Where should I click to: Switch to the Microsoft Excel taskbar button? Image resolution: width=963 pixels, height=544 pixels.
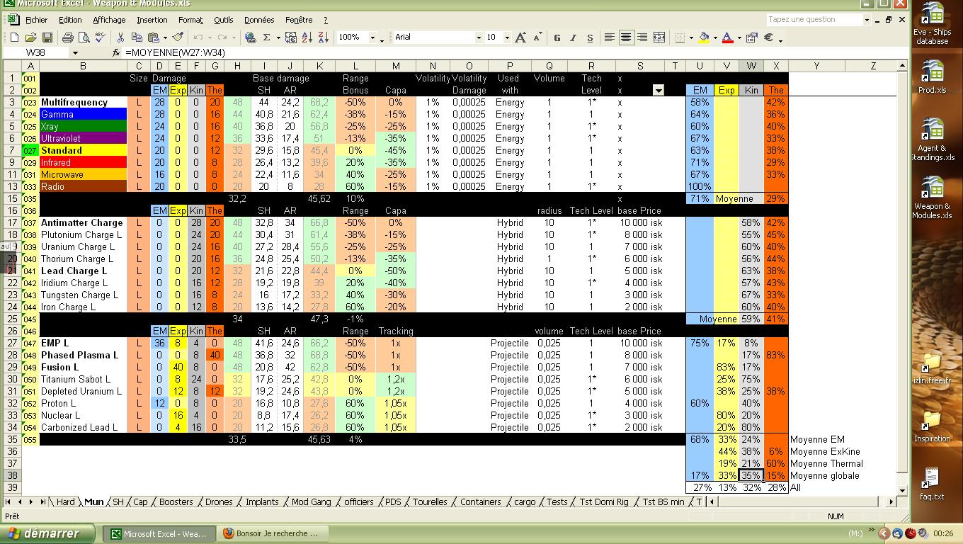(161, 533)
